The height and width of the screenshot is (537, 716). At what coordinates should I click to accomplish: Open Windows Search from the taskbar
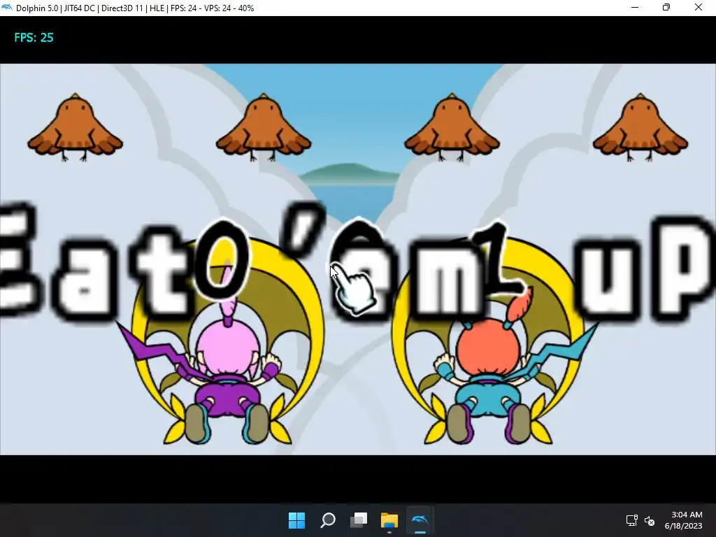point(328,520)
